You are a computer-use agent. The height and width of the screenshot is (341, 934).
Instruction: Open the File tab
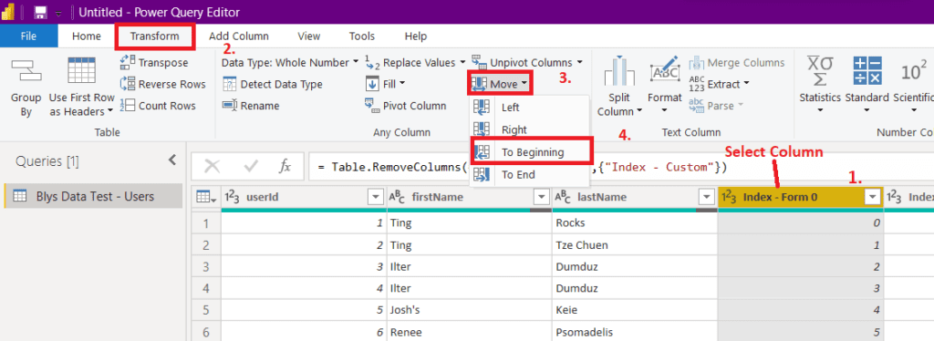[28, 36]
